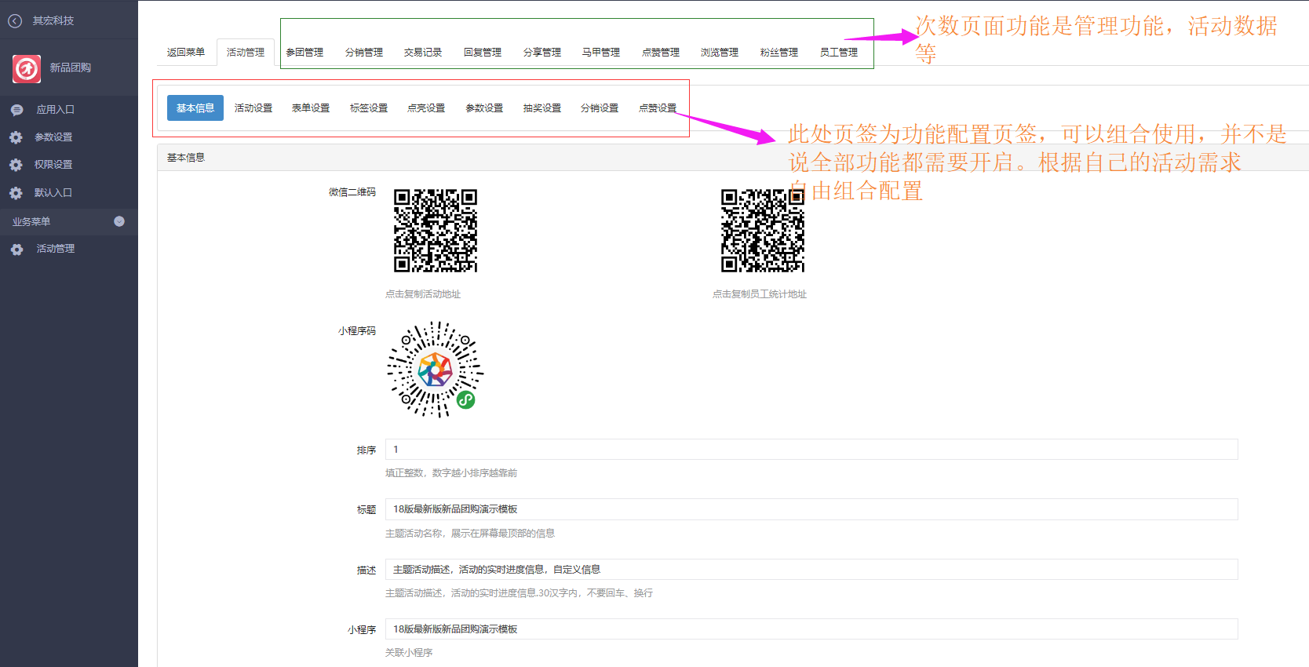Click the gear icon beside 默认入口
The height and width of the screenshot is (667, 1309).
16,193
